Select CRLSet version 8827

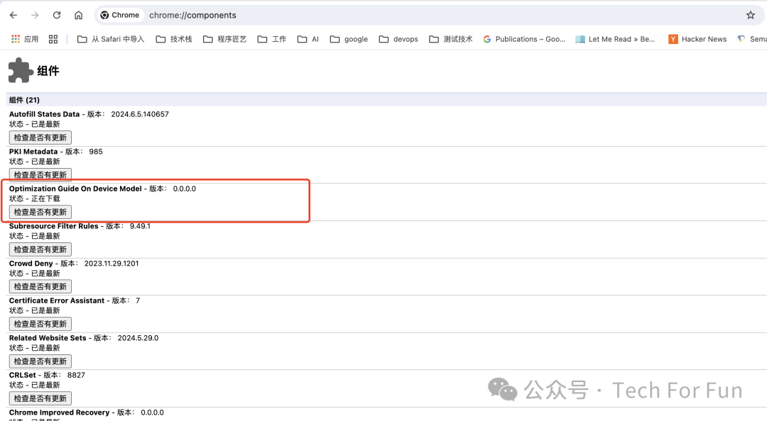coord(76,375)
